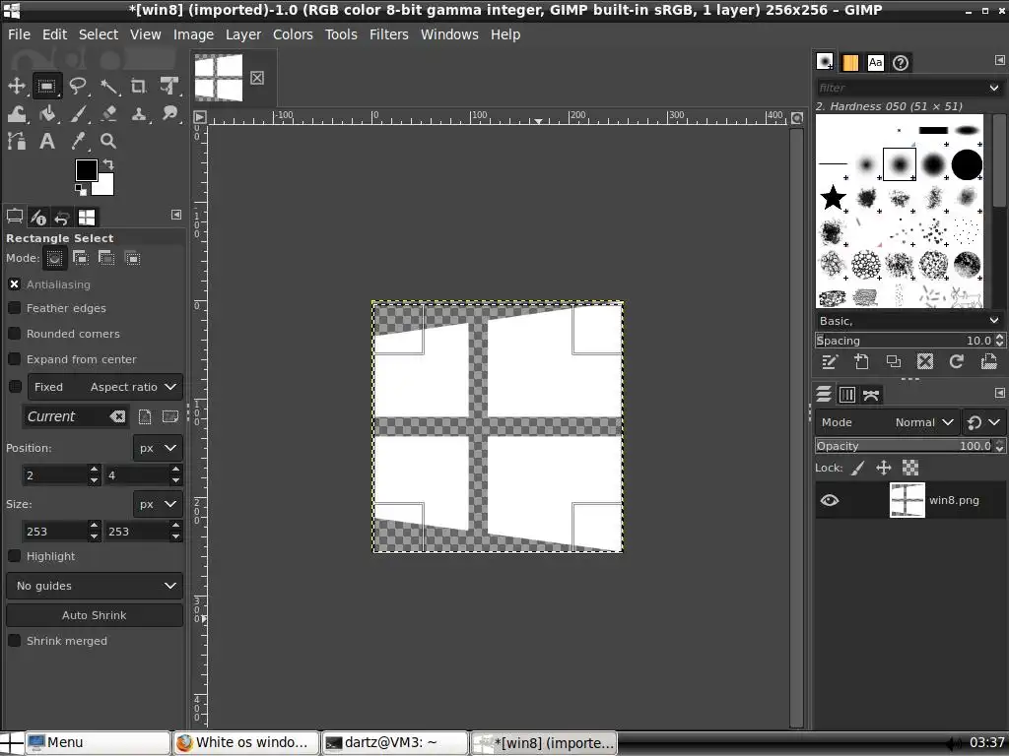Viewport: 1009px width, 756px height.
Task: Select the Smudge tool
Action: point(169,114)
